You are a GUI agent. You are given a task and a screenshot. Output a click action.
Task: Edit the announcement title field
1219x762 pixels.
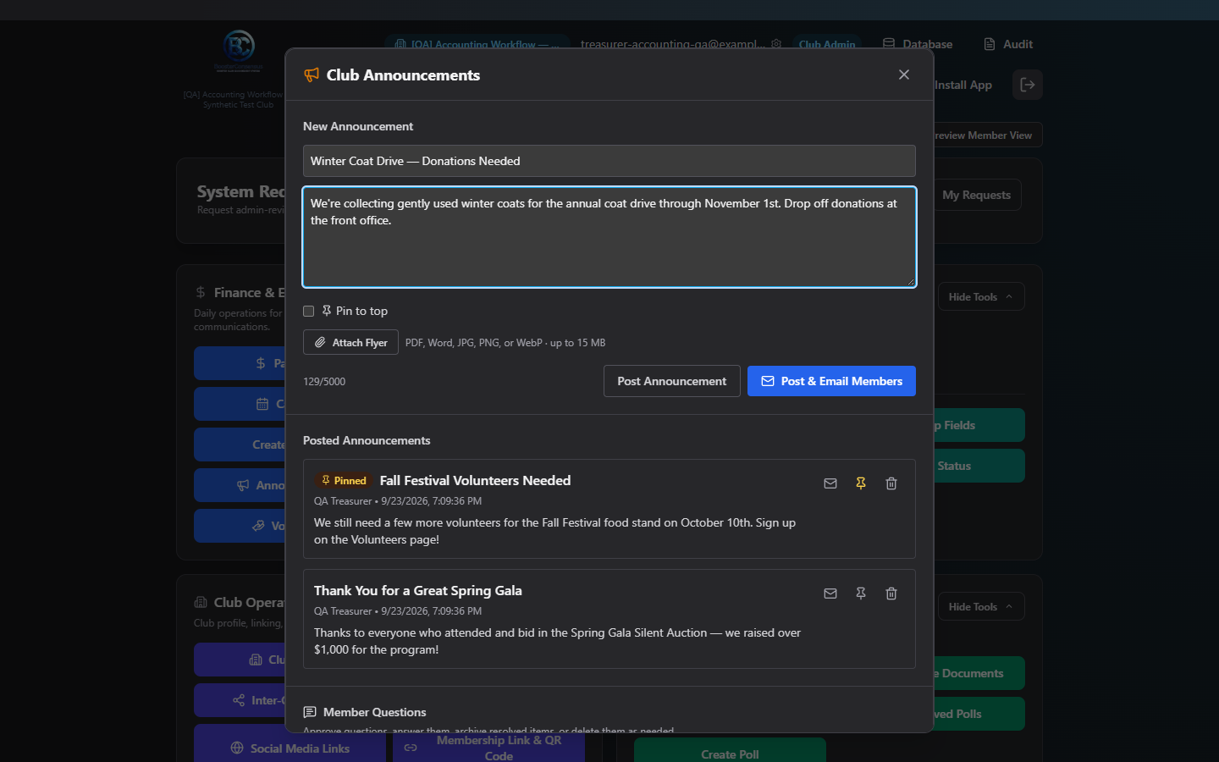pyautogui.click(x=609, y=161)
